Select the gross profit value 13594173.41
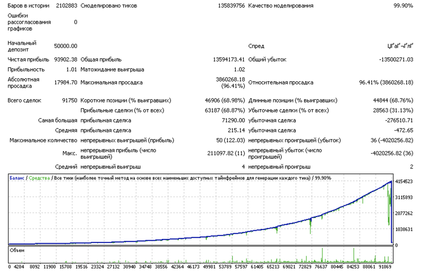Screen dimensions: 422x273 point(229,60)
